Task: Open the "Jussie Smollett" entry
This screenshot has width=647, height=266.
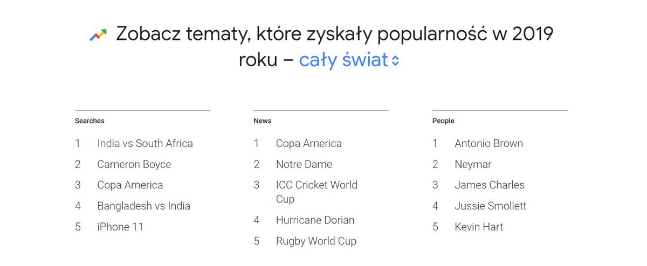Action: [490, 206]
